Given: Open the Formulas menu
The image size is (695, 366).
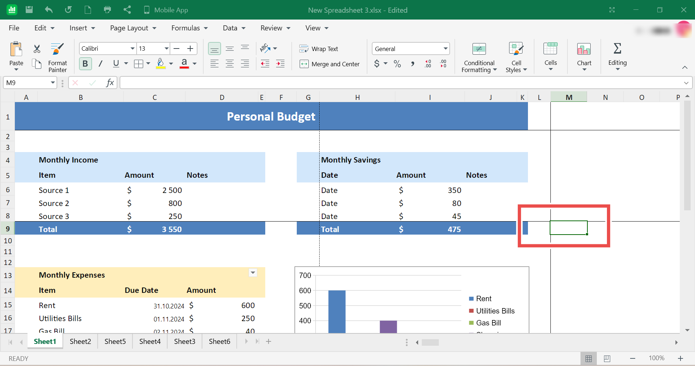Looking at the screenshot, I should click(190, 28).
